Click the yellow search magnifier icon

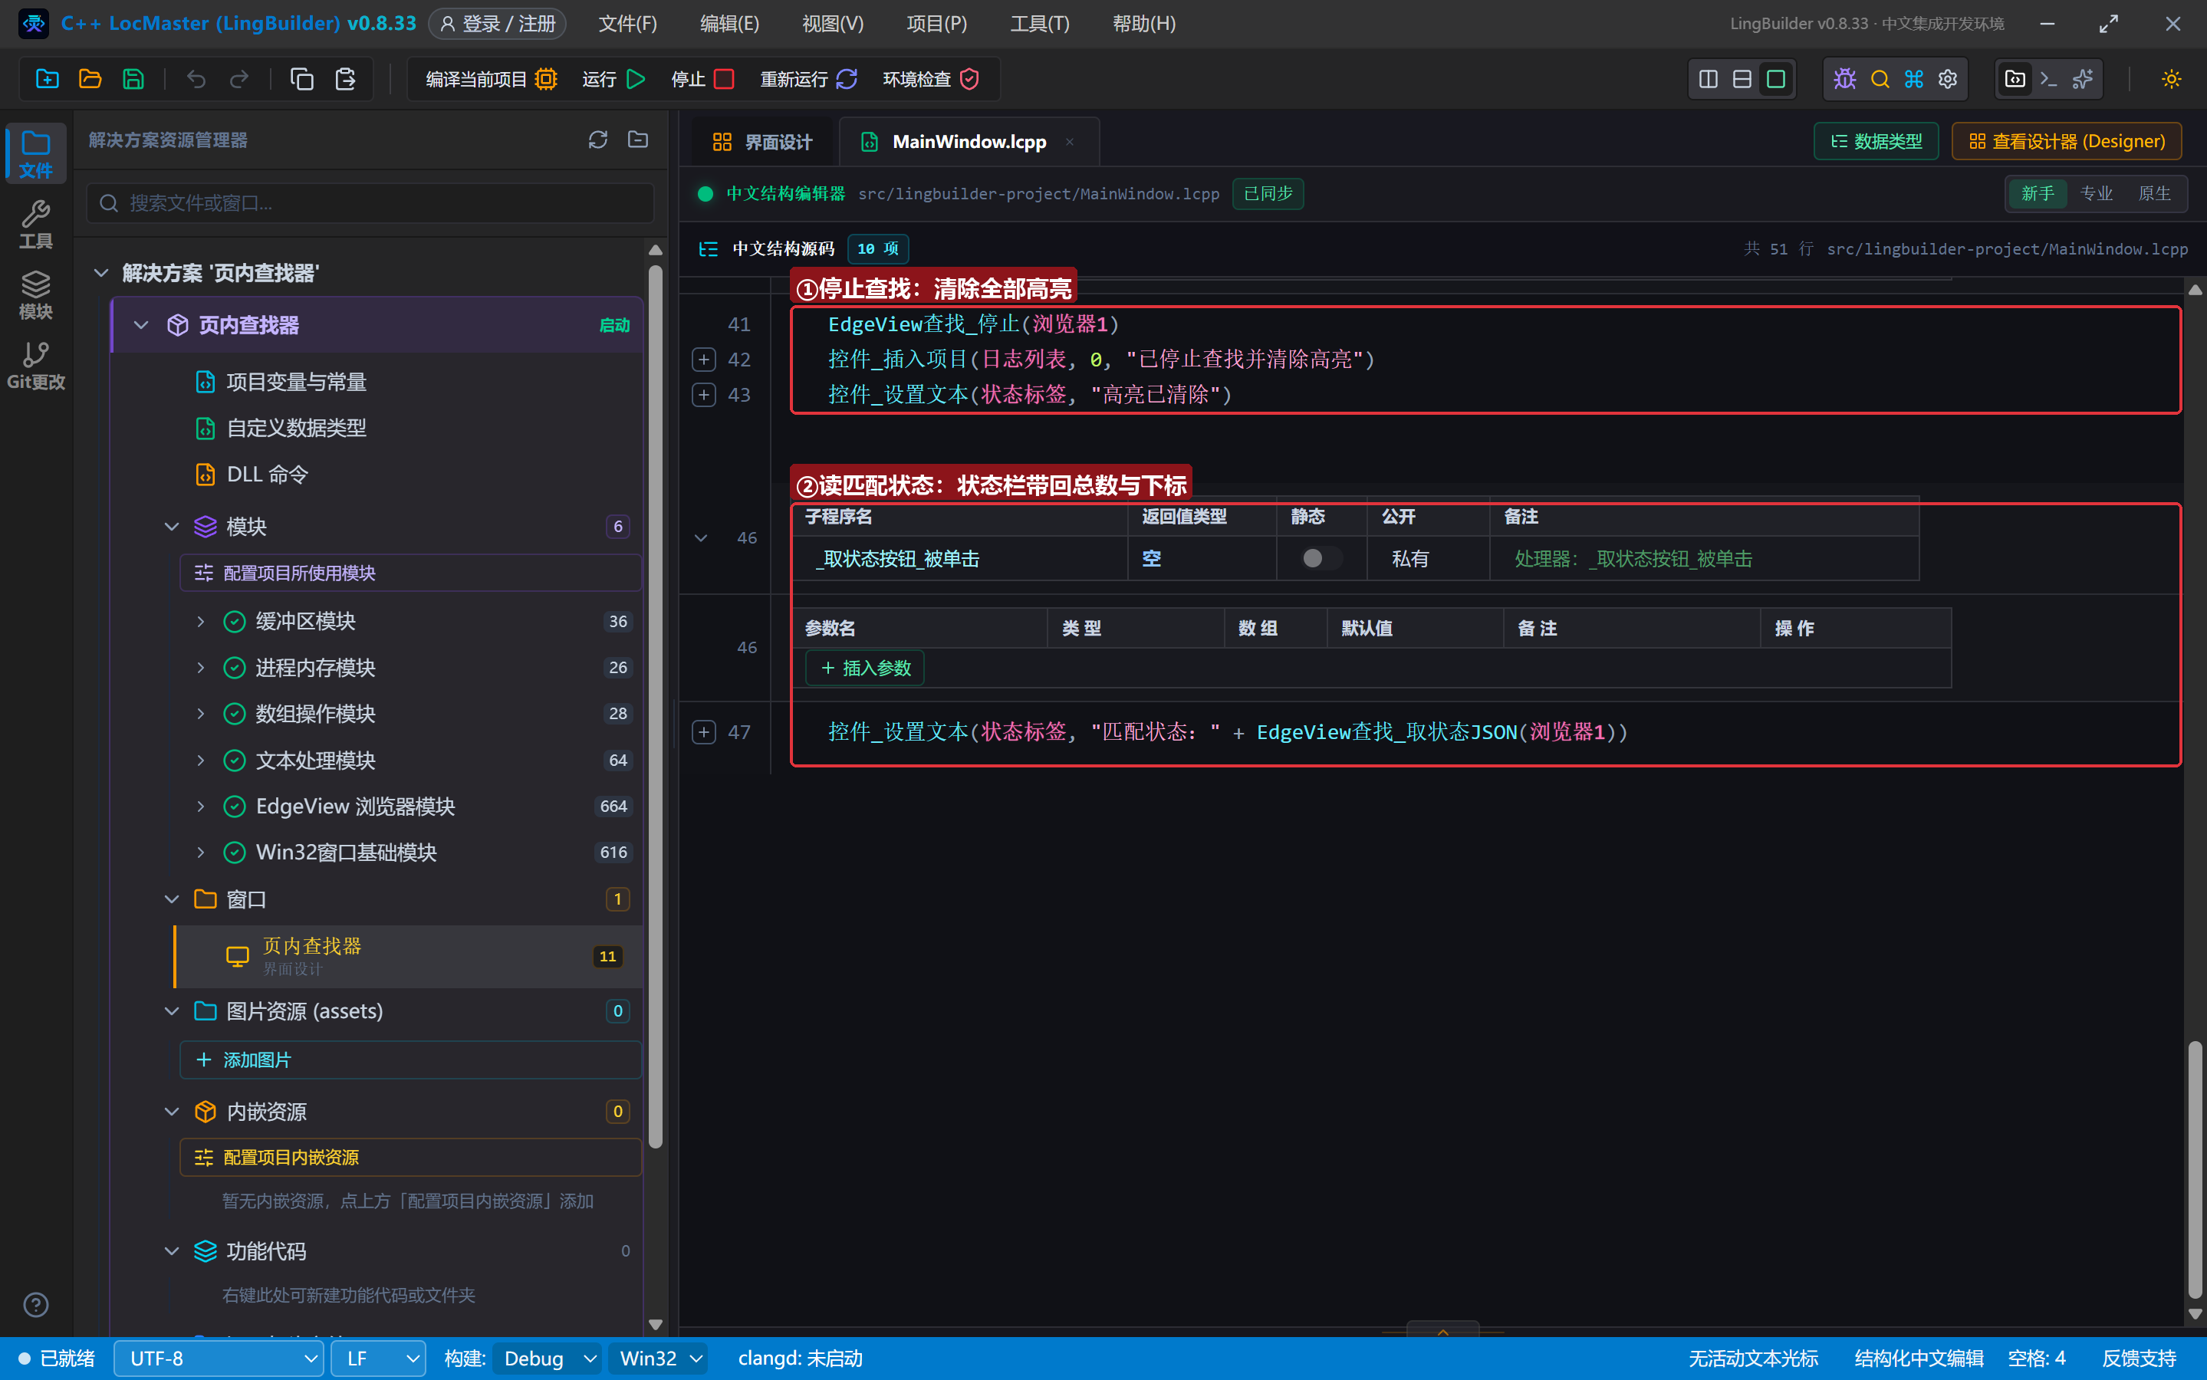tap(1880, 80)
